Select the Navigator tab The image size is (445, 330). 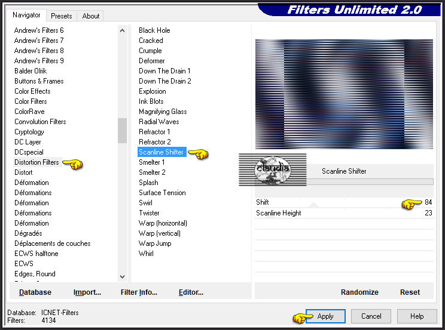pyautogui.click(x=26, y=15)
